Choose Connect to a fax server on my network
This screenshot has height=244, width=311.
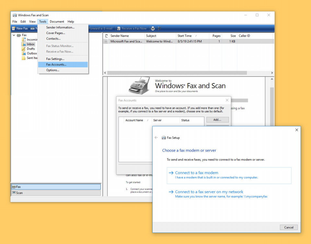coord(209,192)
